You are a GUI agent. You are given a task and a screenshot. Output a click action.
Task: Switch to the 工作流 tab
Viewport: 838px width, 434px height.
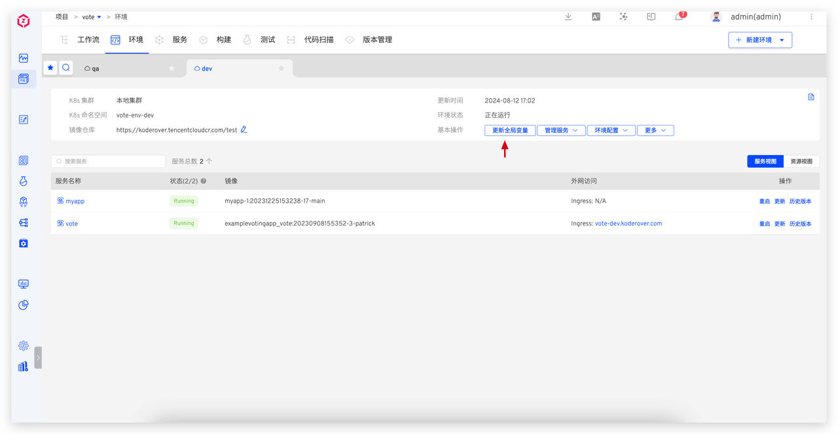[x=81, y=40]
